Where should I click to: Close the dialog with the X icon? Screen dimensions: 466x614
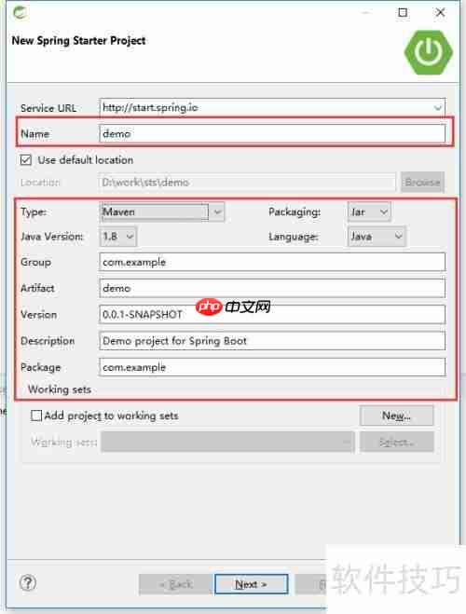pyautogui.click(x=440, y=12)
